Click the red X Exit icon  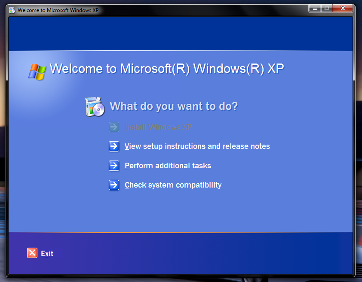(32, 253)
